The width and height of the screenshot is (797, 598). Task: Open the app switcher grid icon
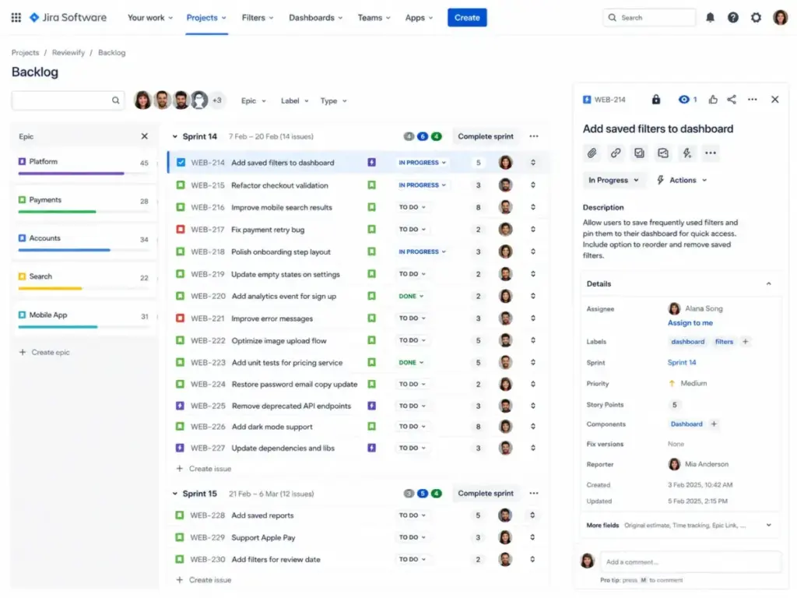pyautogui.click(x=16, y=17)
